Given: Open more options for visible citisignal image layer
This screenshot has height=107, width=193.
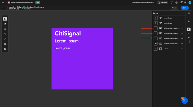Looking at the screenshot, I should click(182, 43).
